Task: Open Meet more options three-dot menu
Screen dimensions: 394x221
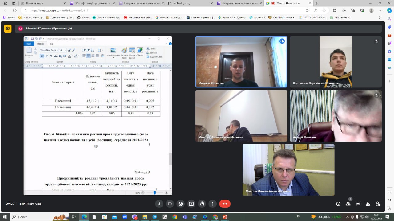Action: pyautogui.click(x=213, y=204)
